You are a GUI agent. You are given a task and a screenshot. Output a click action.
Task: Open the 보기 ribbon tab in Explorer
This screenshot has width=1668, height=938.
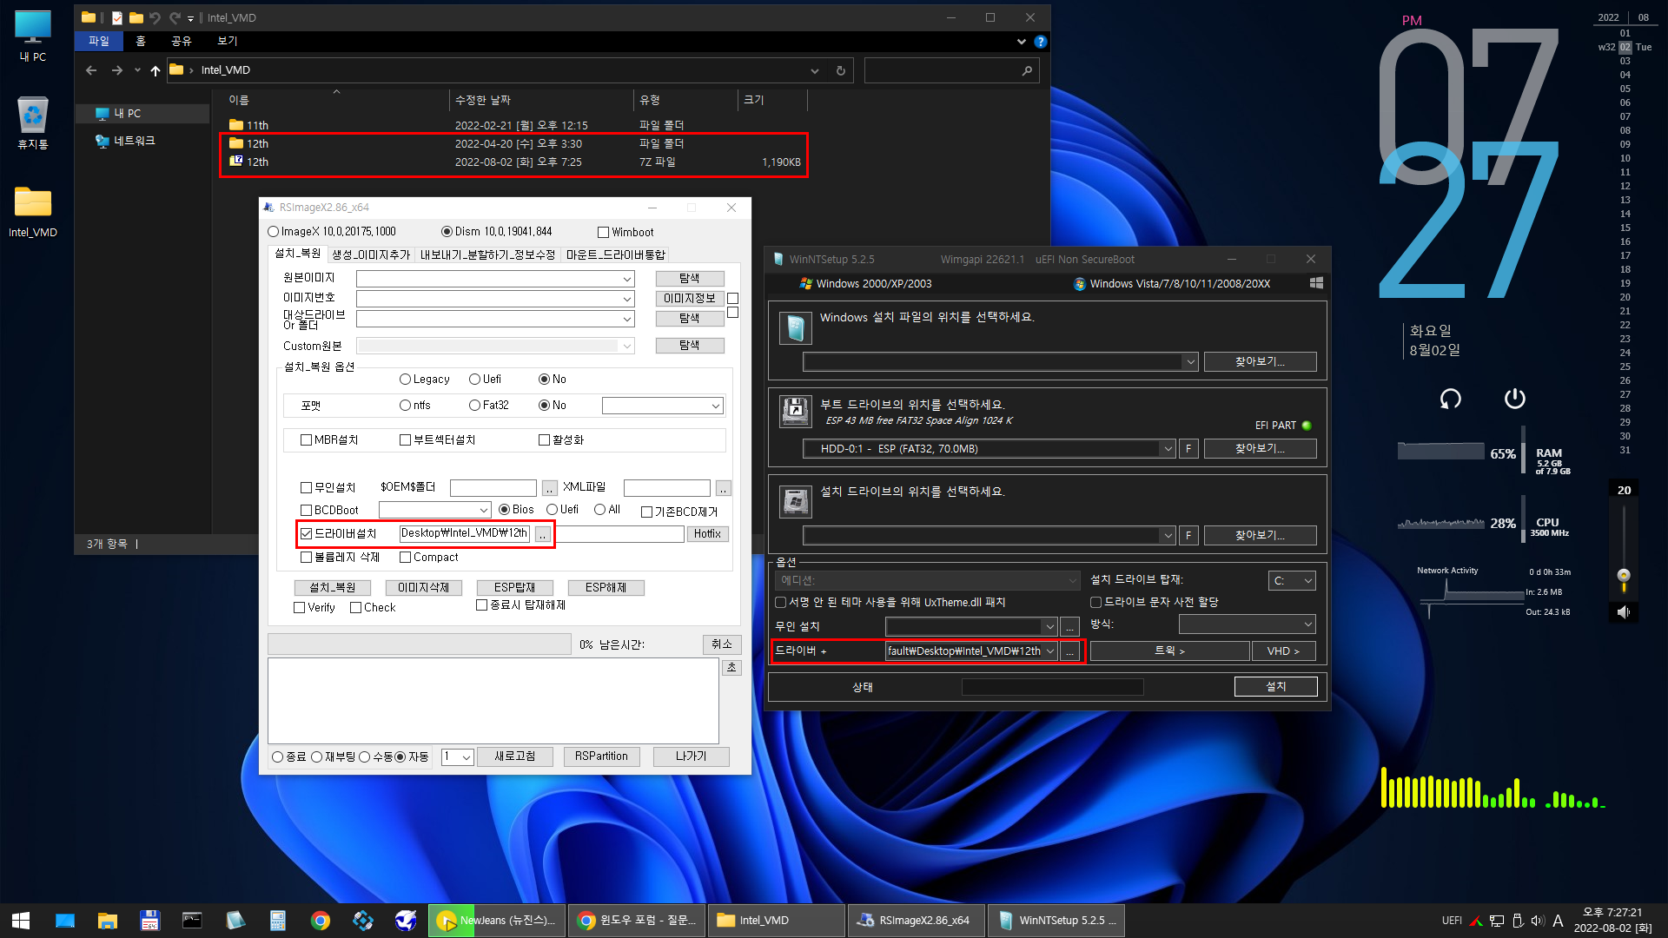227,41
